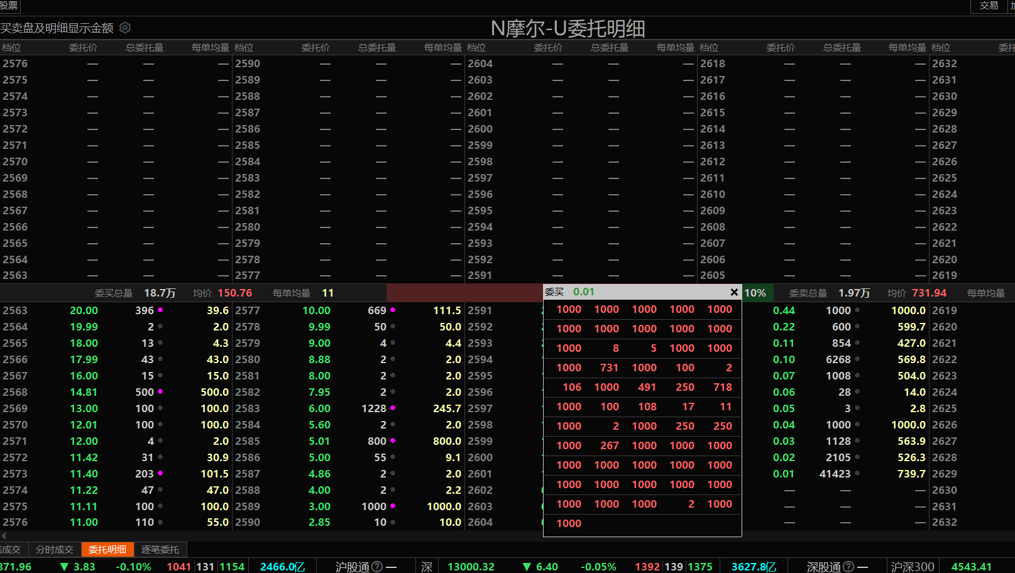Image resolution: width=1015 pixels, height=573 pixels.
Task: Click the turnover value 2466.0亿
Action: [282, 567]
